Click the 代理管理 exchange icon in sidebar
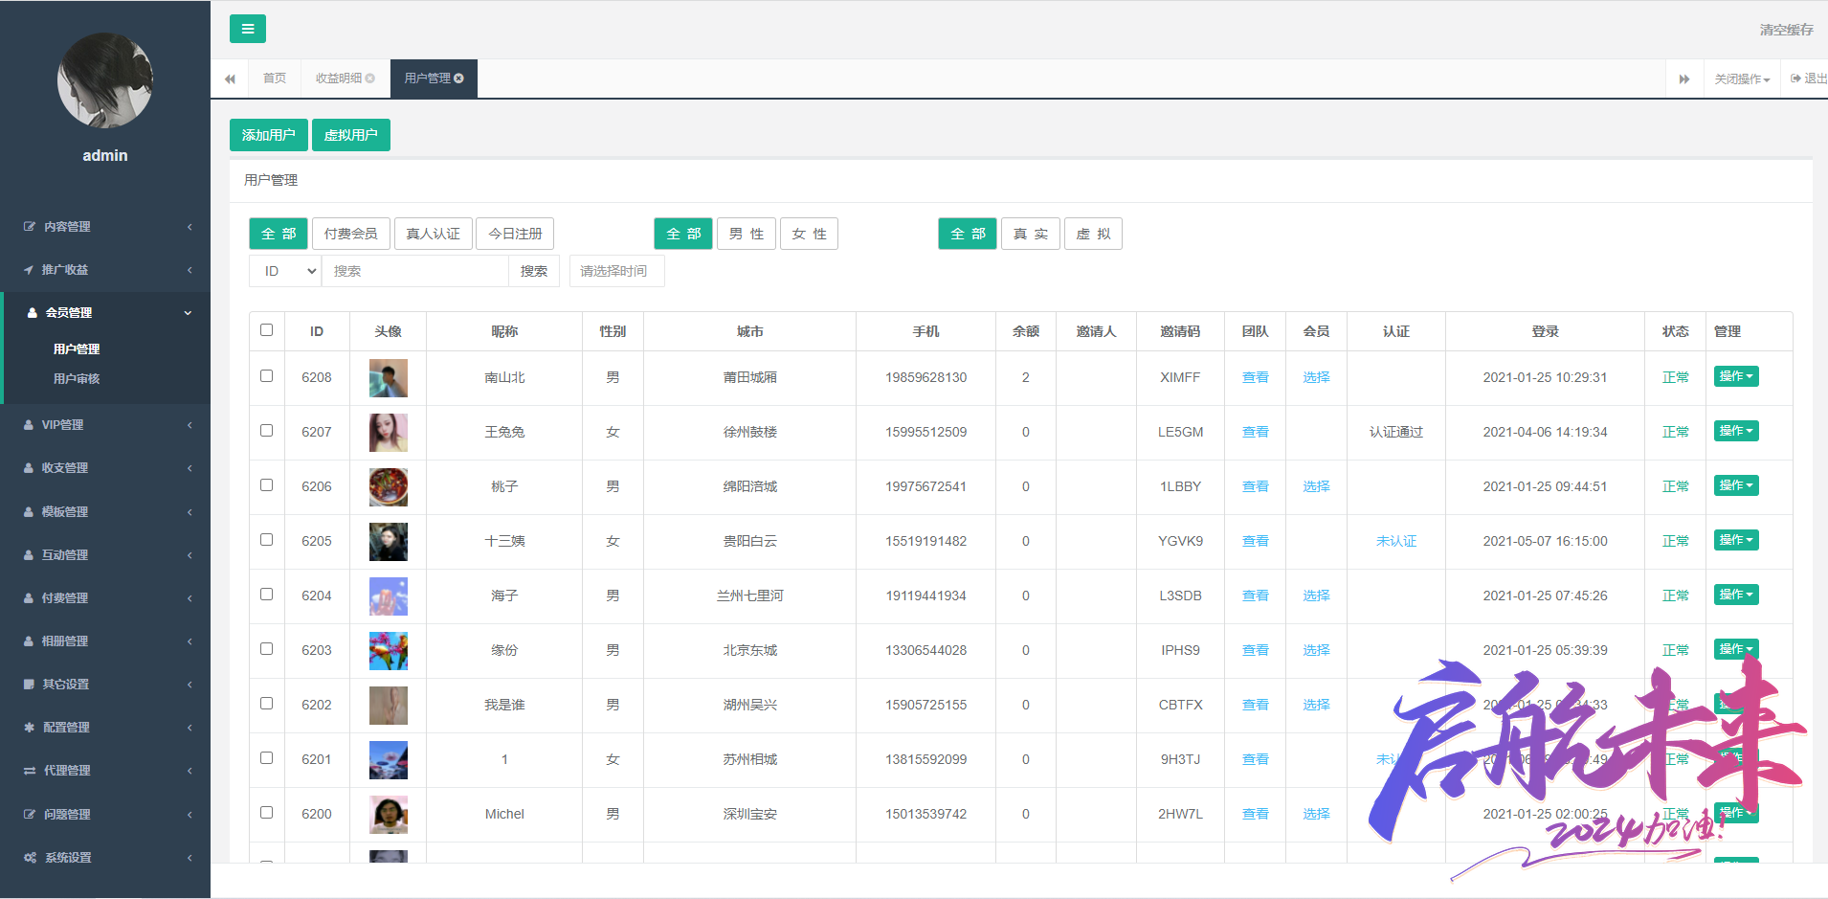1828x899 pixels. pos(30,771)
